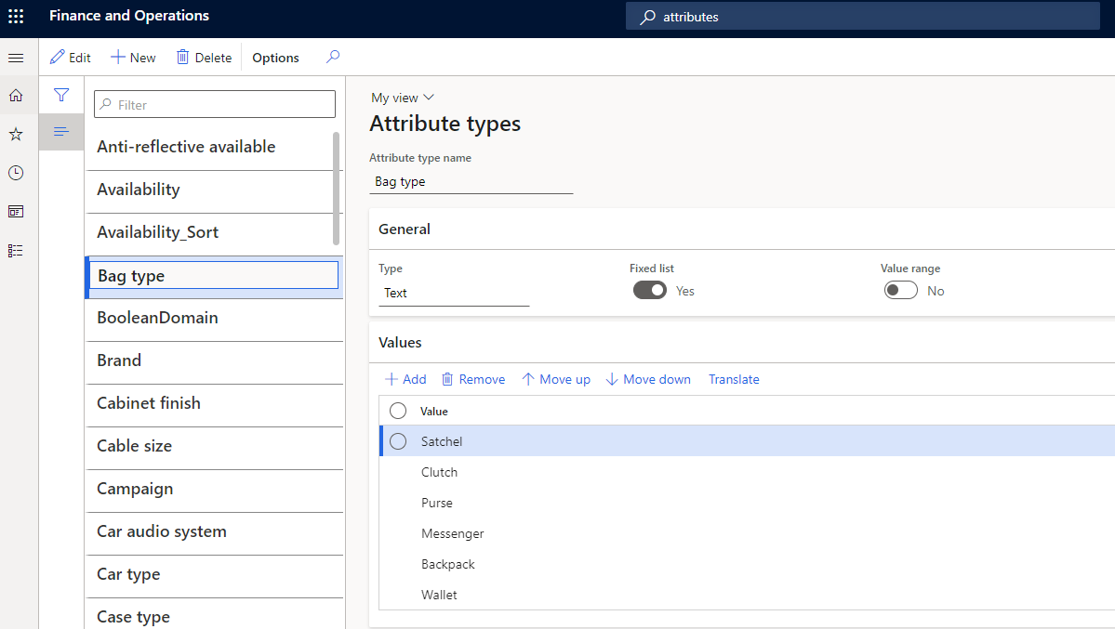Image resolution: width=1115 pixels, height=629 pixels.
Task: Open the Options menu
Action: [274, 57]
